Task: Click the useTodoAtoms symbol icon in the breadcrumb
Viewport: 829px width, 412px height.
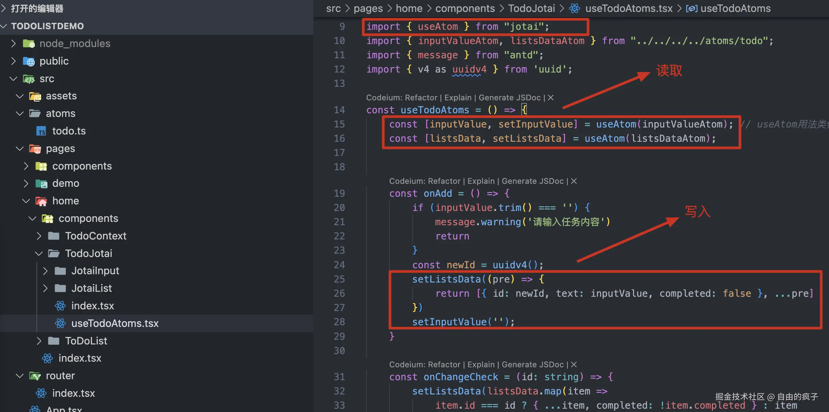Action: tap(692, 9)
